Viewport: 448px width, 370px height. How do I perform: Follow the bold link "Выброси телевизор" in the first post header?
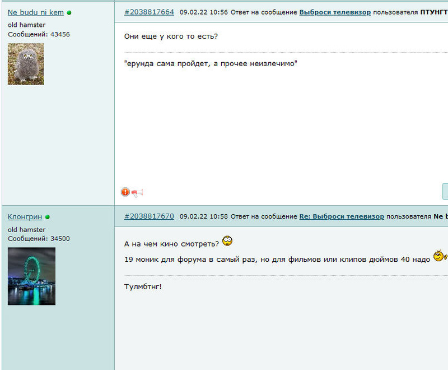click(335, 12)
